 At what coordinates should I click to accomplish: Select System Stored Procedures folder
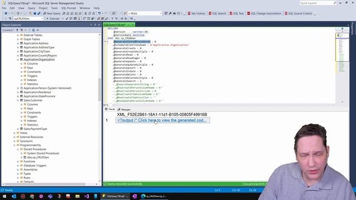tap(43, 153)
